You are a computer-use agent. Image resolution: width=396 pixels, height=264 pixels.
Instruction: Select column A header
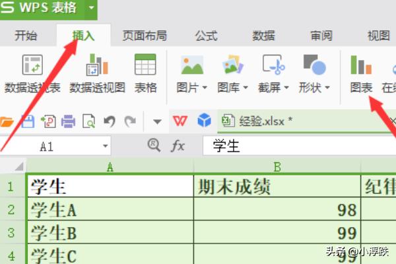click(110, 167)
